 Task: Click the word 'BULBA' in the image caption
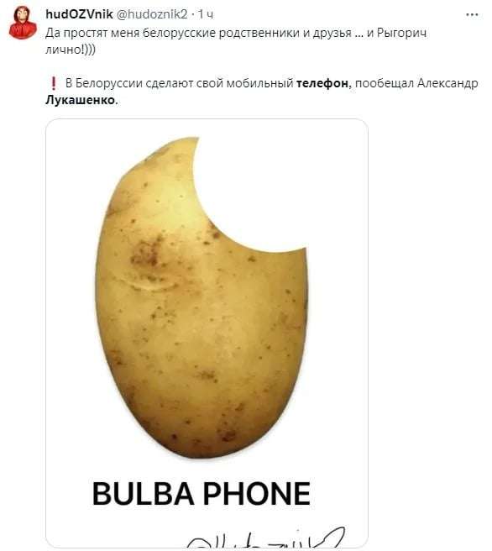pyautogui.click(x=143, y=493)
